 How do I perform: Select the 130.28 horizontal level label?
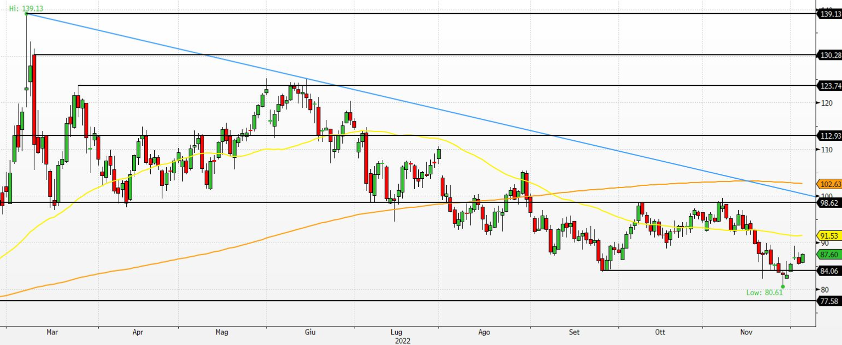(x=831, y=55)
